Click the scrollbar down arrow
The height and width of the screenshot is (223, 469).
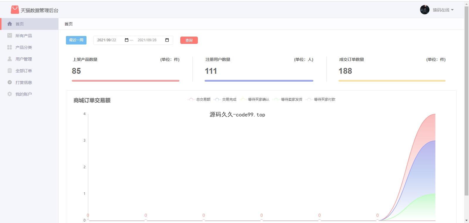[466, 220]
